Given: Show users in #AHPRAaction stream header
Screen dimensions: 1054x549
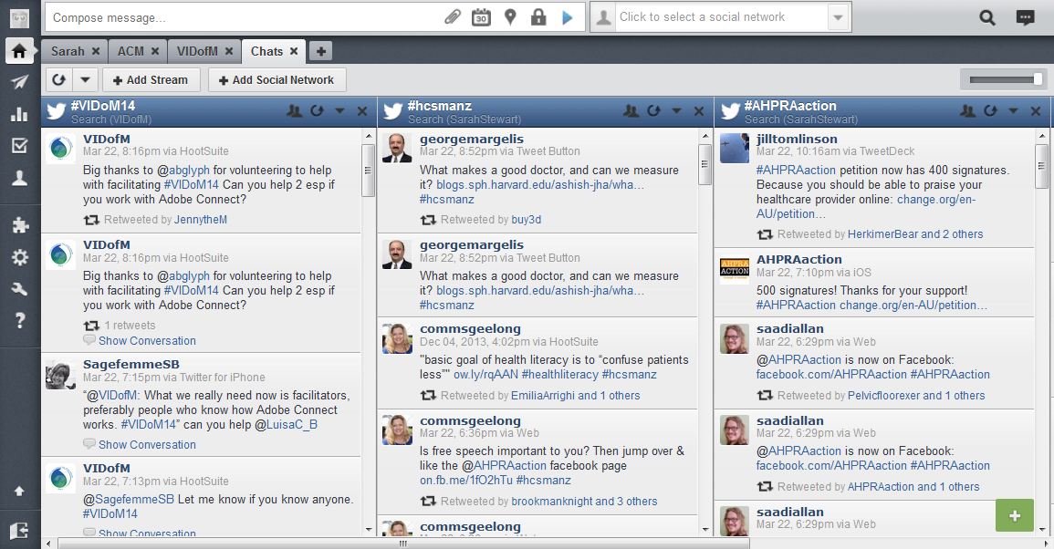Looking at the screenshot, I should tap(968, 111).
